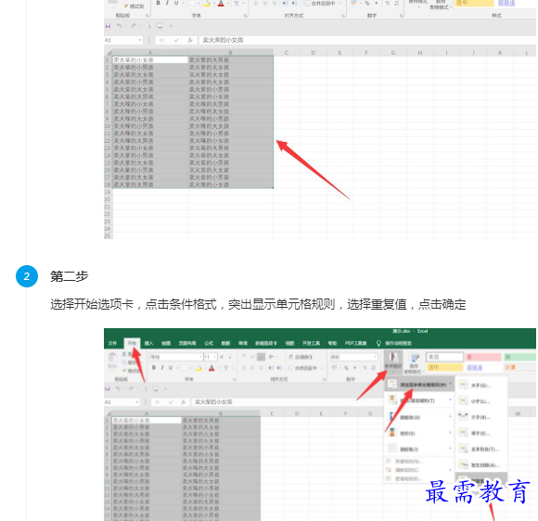Image resolution: width=538 pixels, height=521 pixels.
Task: Click 第二步 step heading
Action: 70,276
